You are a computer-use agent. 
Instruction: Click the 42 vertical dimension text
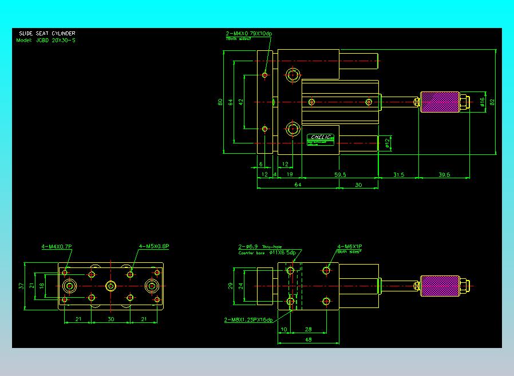pos(241,102)
